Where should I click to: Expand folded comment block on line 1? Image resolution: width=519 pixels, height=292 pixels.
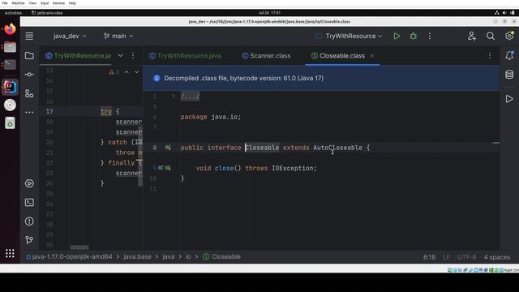tap(173, 96)
